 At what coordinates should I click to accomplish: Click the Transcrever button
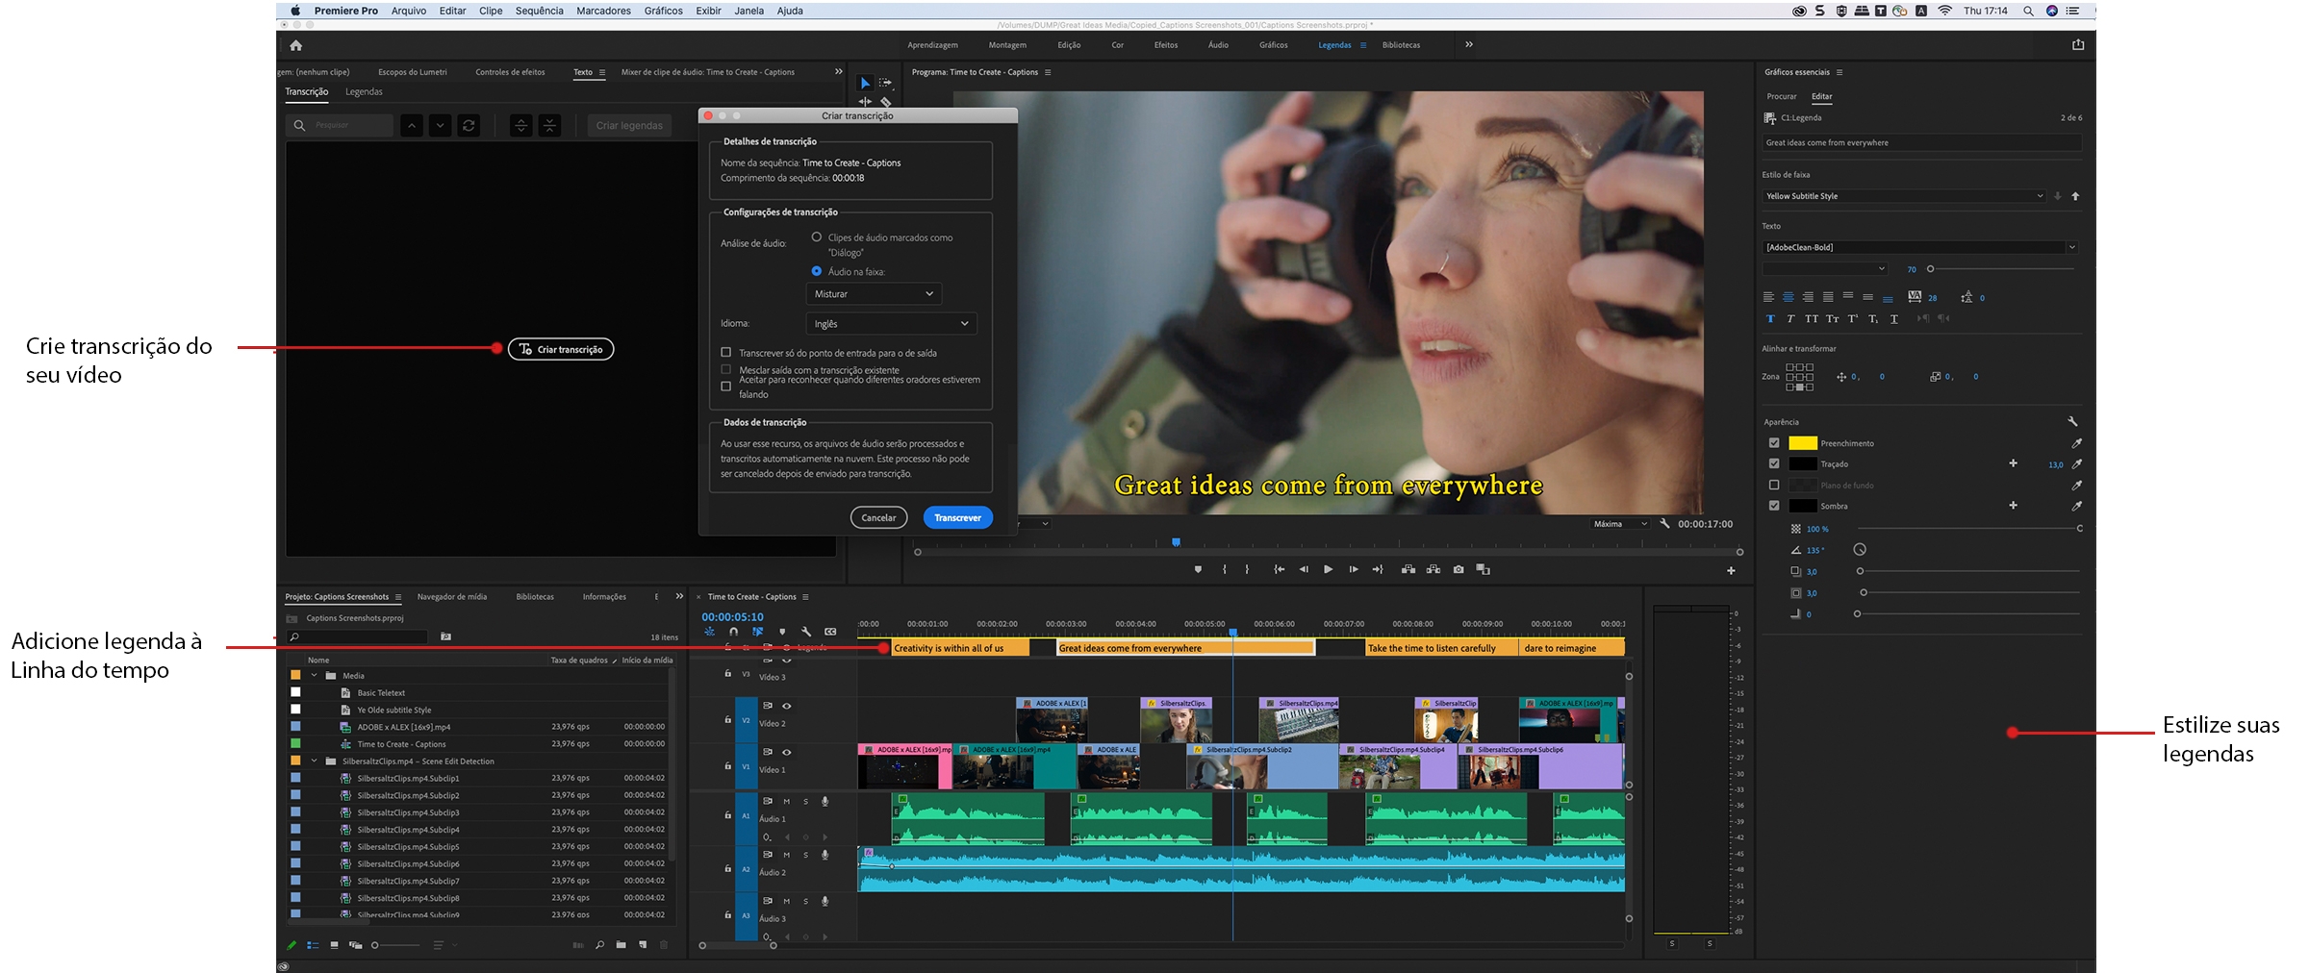click(958, 517)
